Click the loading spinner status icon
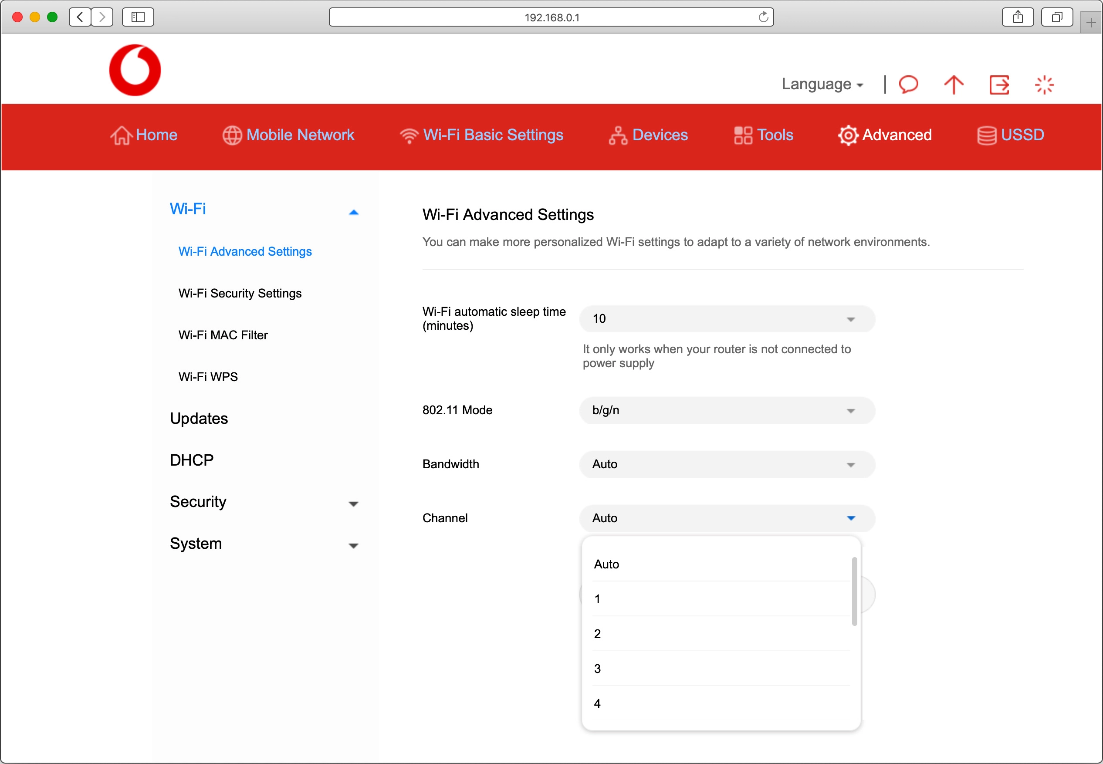The height and width of the screenshot is (764, 1103). pos(1044,85)
